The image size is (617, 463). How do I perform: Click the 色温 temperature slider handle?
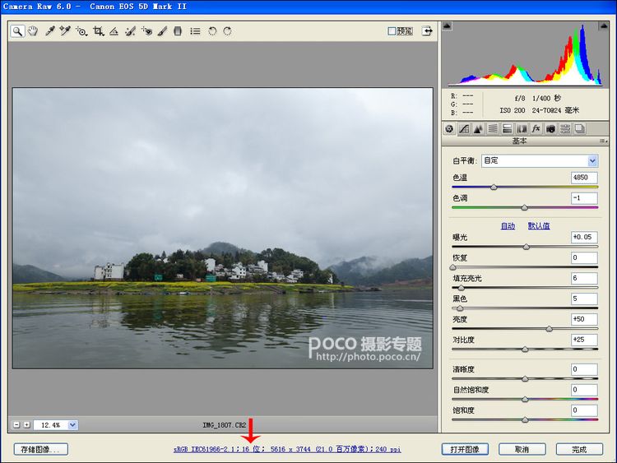(494, 188)
